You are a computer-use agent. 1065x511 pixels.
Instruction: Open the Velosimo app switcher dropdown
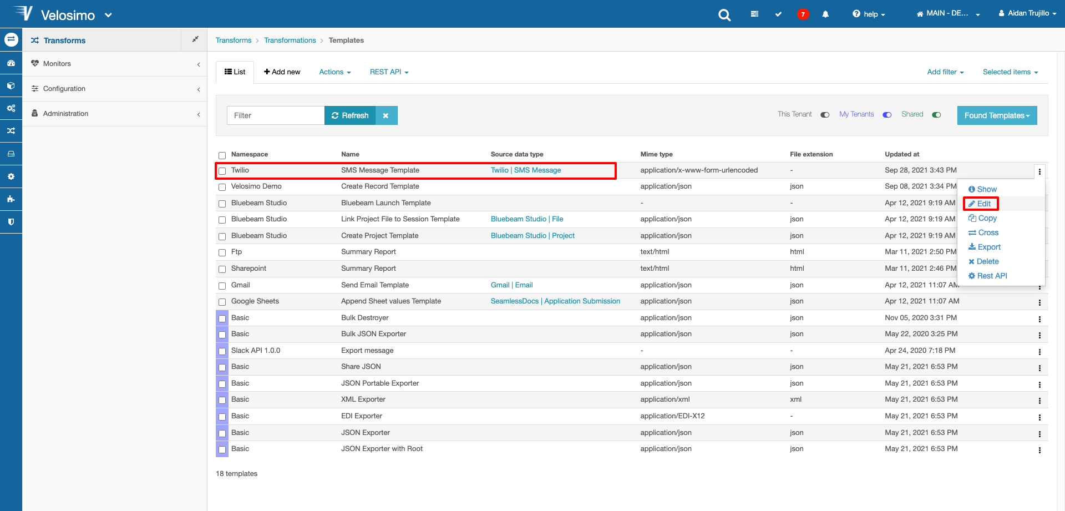[108, 15]
